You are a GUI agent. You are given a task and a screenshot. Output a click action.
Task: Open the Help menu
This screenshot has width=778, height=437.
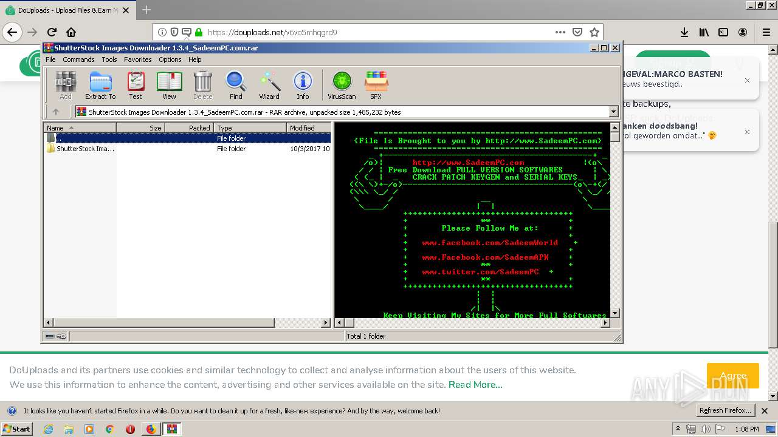pos(194,59)
